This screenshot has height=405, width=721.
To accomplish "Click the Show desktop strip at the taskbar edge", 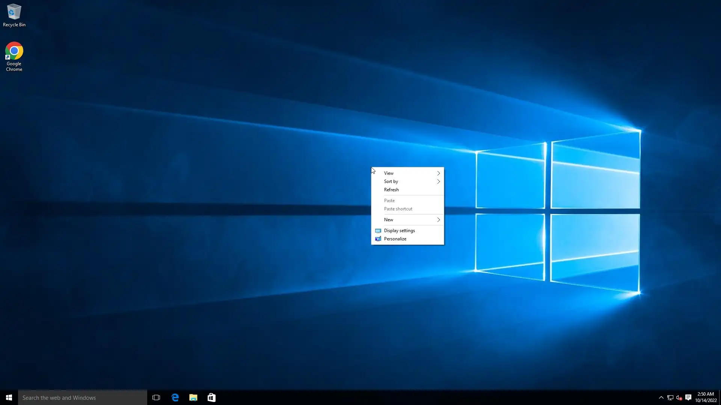I will [719, 397].
